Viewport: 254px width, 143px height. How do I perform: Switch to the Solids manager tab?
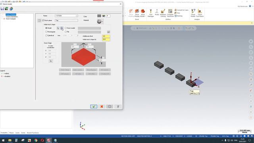[x=23, y=133]
